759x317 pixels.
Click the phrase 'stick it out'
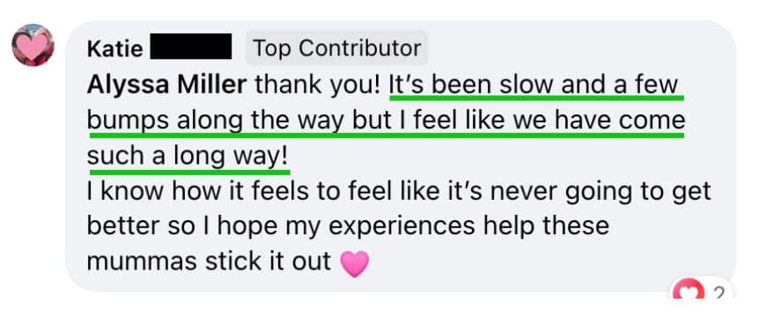(269, 262)
